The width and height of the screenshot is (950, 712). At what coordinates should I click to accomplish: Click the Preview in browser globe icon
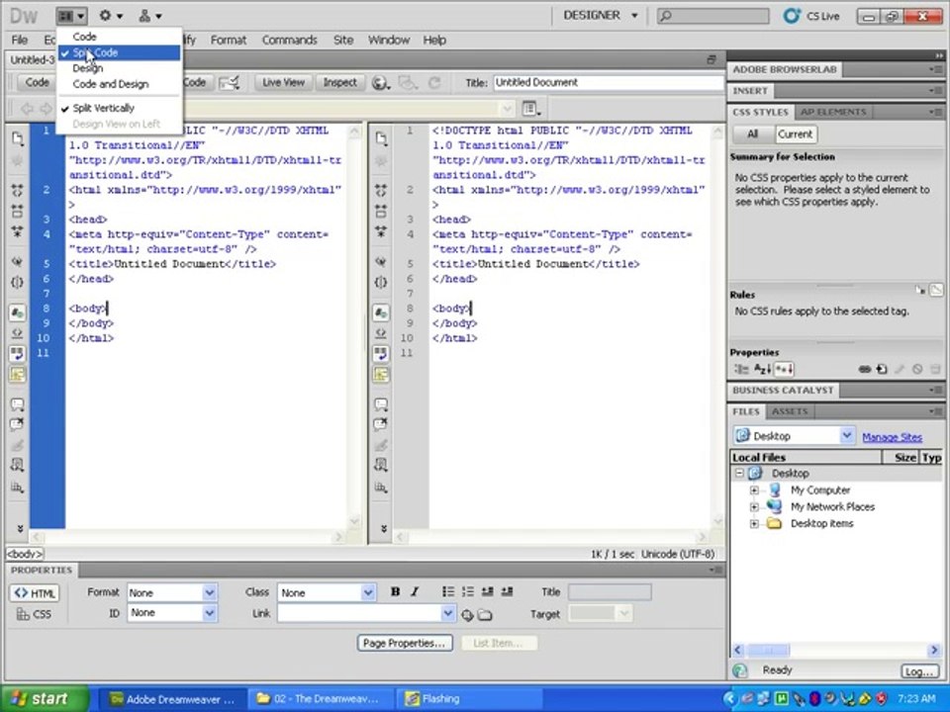pyautogui.click(x=380, y=83)
